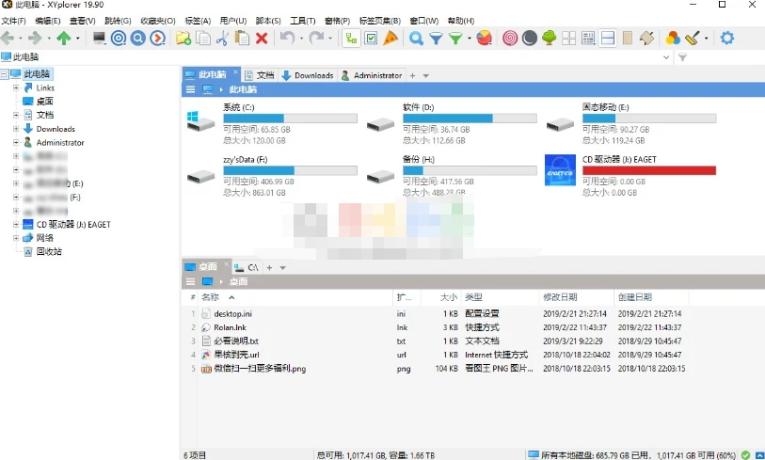Screen dimensions: 765x460
Task: Open the lower pane breadcrumb hamburger menu
Action: click(x=191, y=281)
